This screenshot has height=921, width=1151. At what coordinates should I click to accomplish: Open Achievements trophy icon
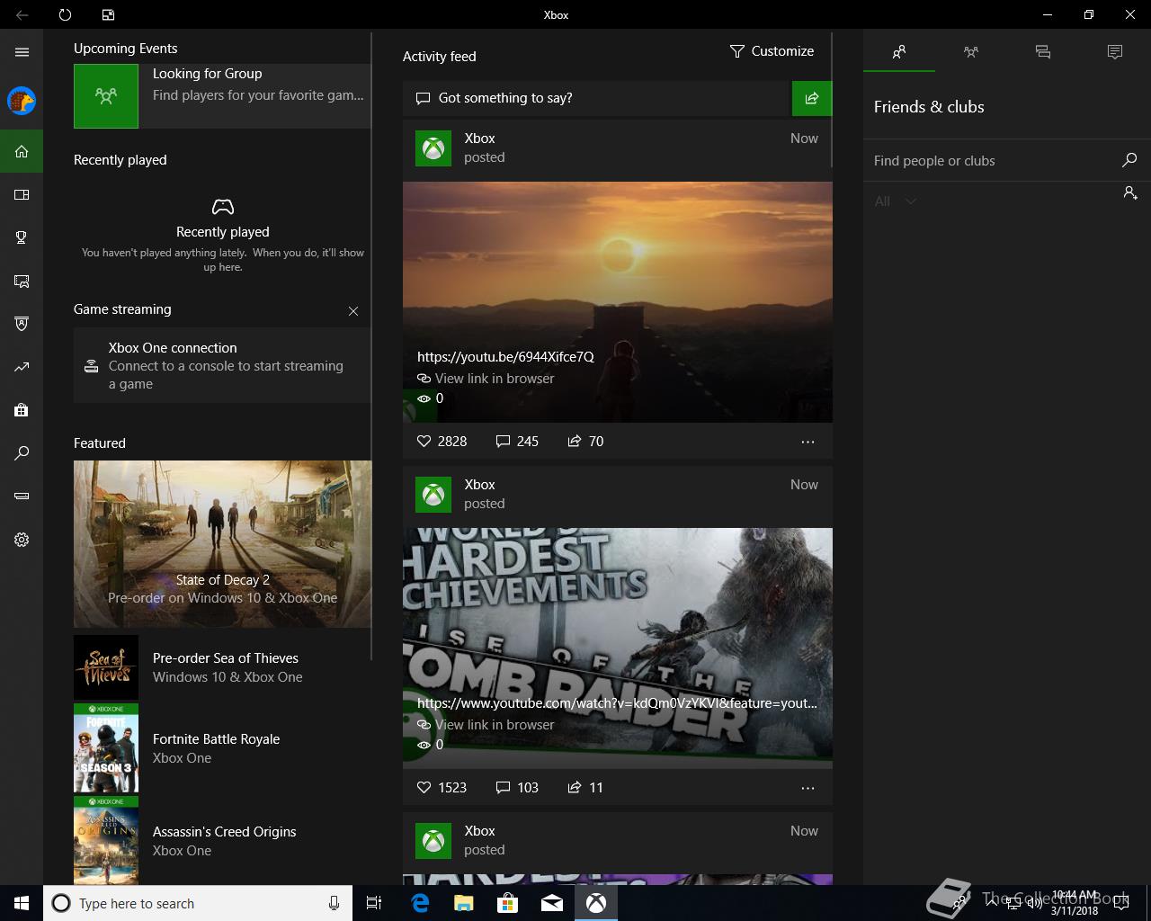click(x=22, y=237)
